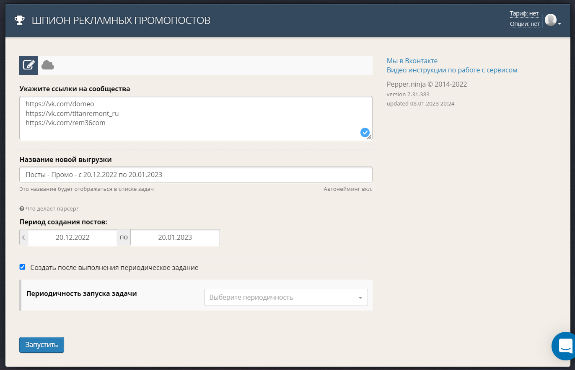Switch to the cloud upload tab
575x370 pixels.
[x=48, y=65]
